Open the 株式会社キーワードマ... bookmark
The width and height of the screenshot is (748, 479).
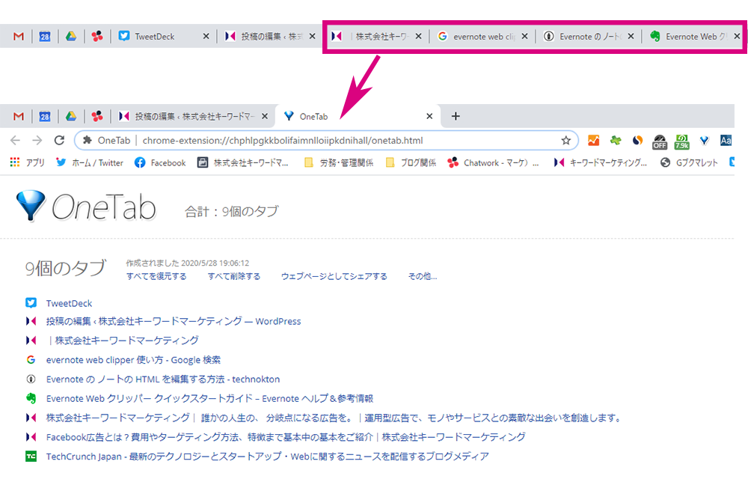[x=243, y=162]
